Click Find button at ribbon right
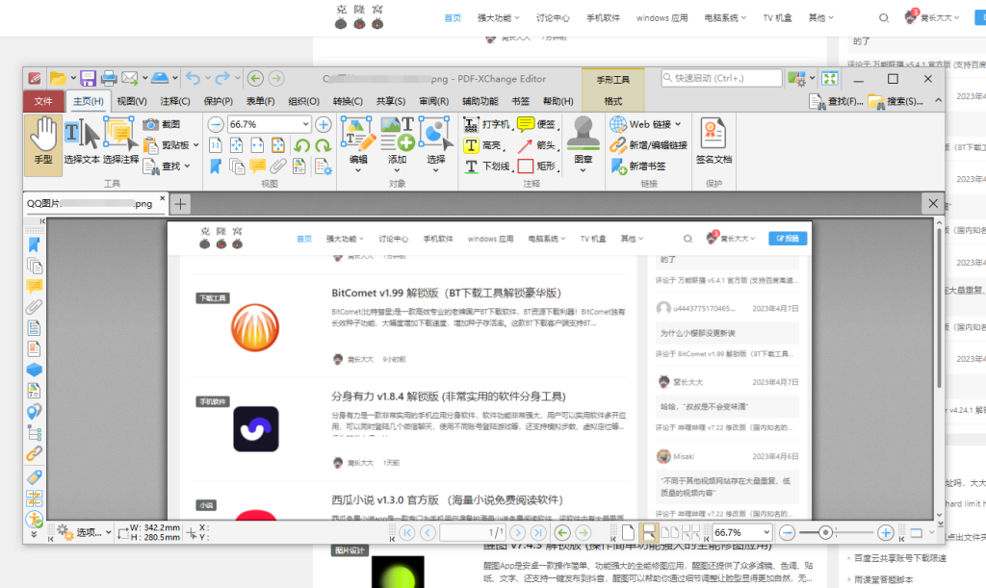The width and height of the screenshot is (986, 588). [836, 100]
